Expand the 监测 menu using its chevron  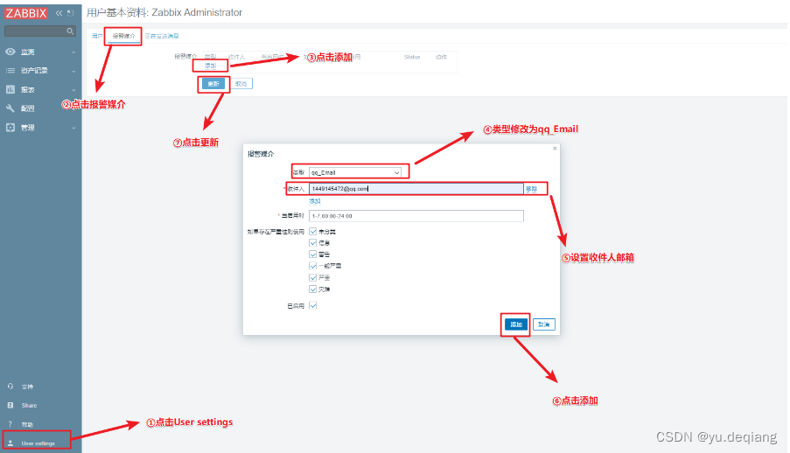tap(73, 52)
